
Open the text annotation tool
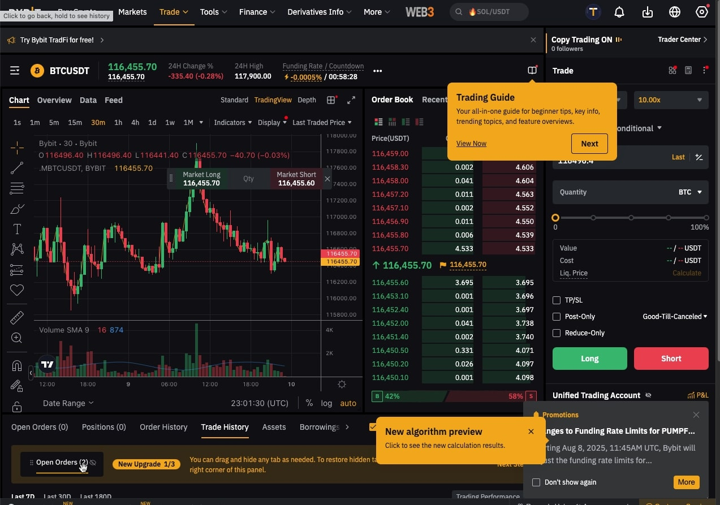[17, 229]
